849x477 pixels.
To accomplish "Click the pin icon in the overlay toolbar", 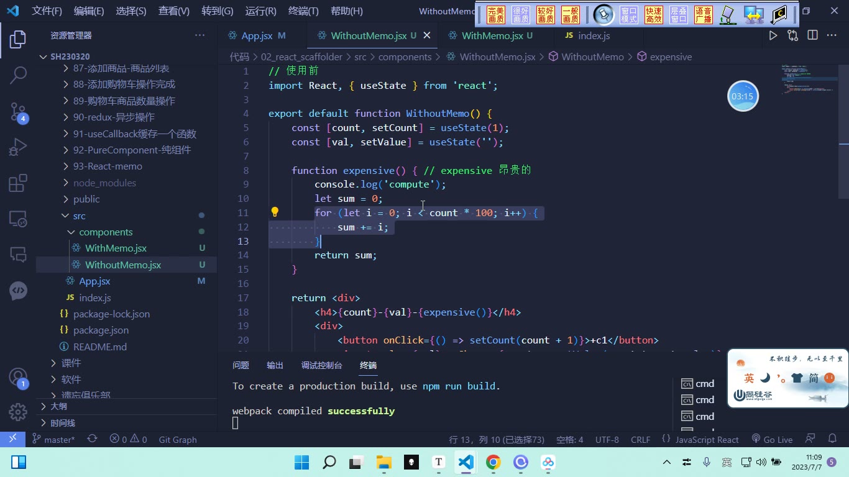I will pos(603,14).
